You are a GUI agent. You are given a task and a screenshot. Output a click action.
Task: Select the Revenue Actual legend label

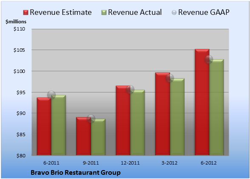[x=135, y=12]
